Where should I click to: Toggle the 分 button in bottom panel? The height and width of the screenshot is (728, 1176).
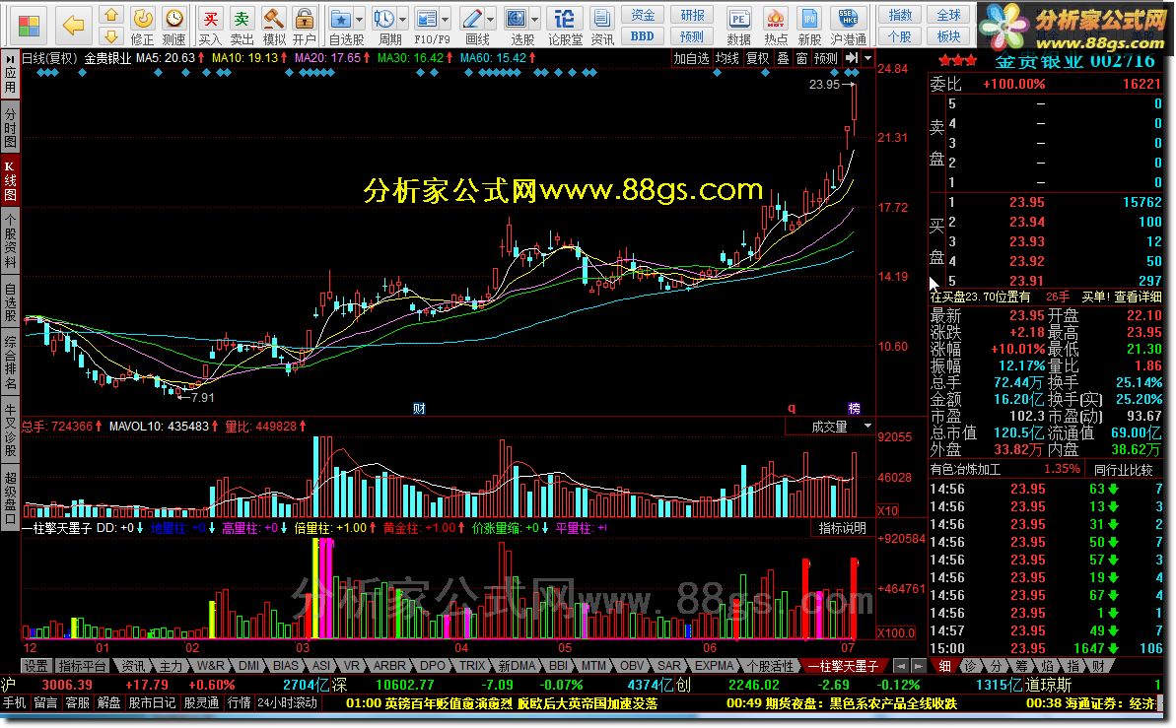click(996, 666)
